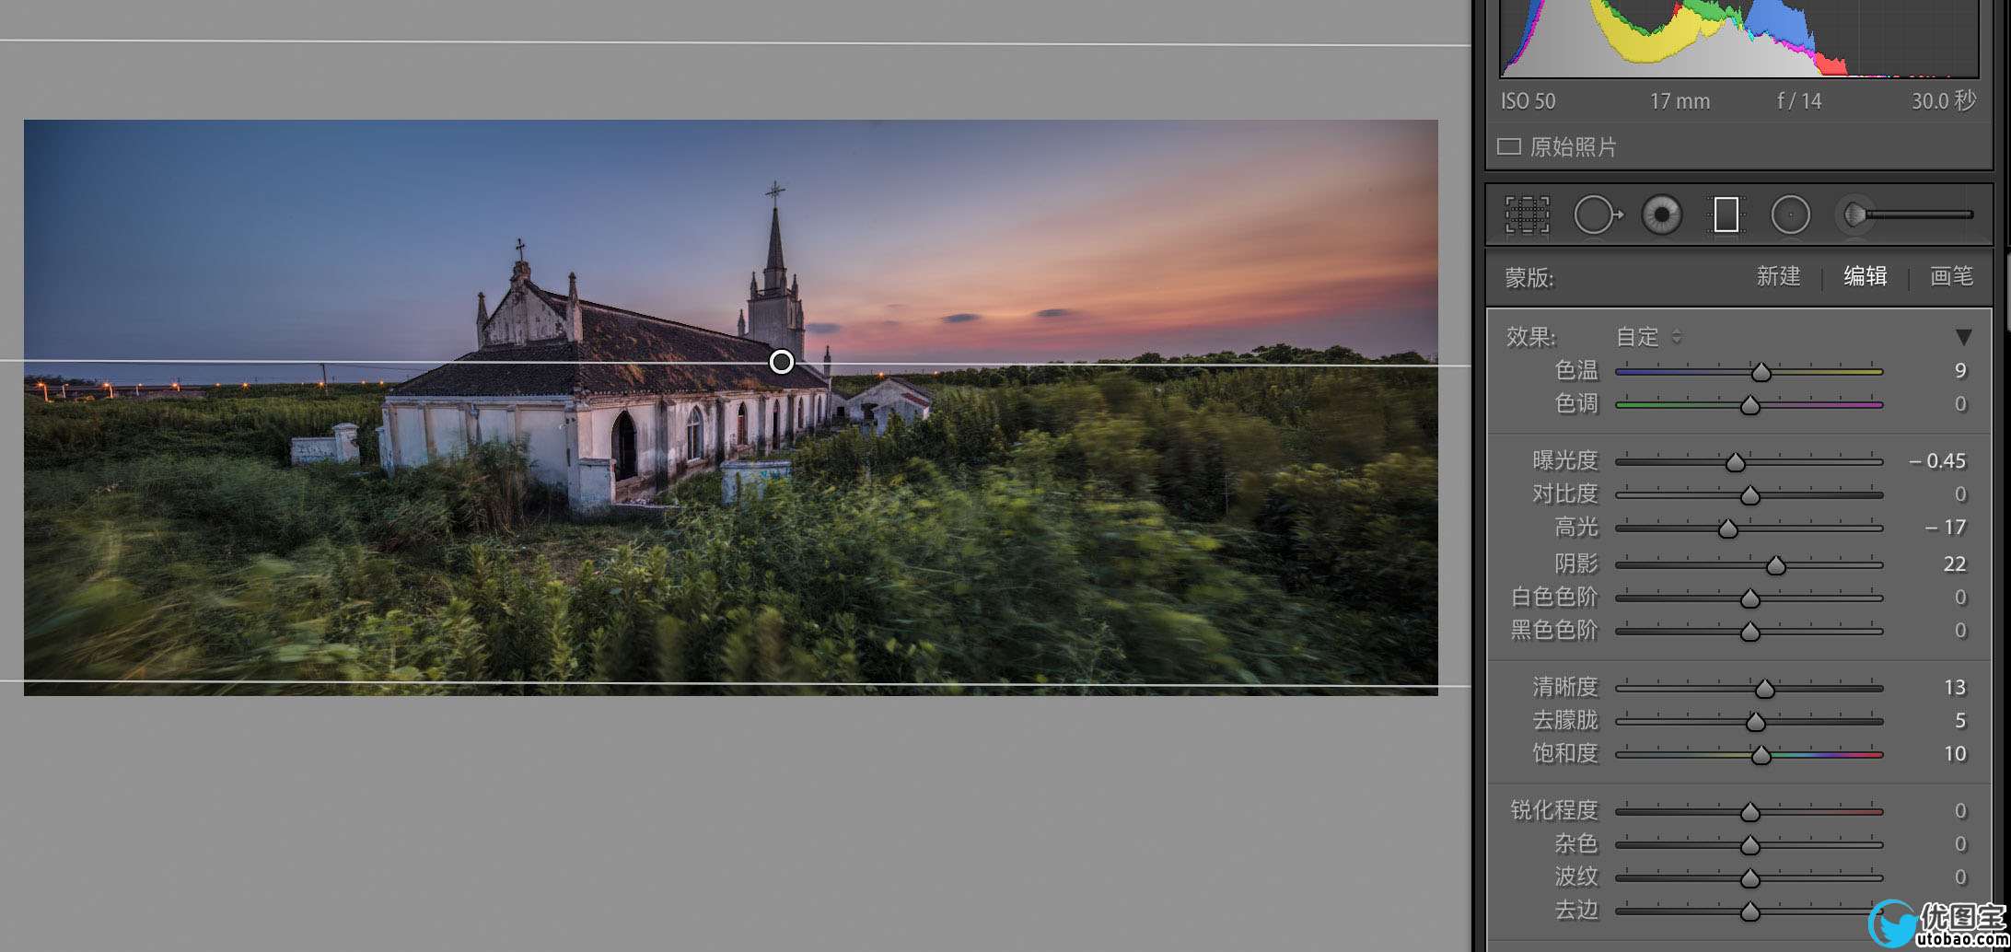Image resolution: width=2011 pixels, height=952 pixels.
Task: Select the Graduated Filter tool
Action: point(1726,215)
